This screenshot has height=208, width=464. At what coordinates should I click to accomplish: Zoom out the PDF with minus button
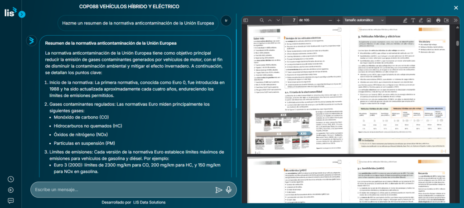[330, 20]
